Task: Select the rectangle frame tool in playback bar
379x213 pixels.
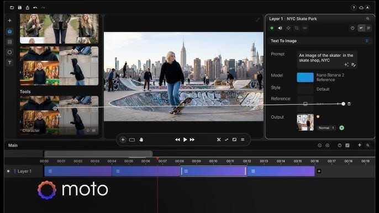Action: click(132, 140)
